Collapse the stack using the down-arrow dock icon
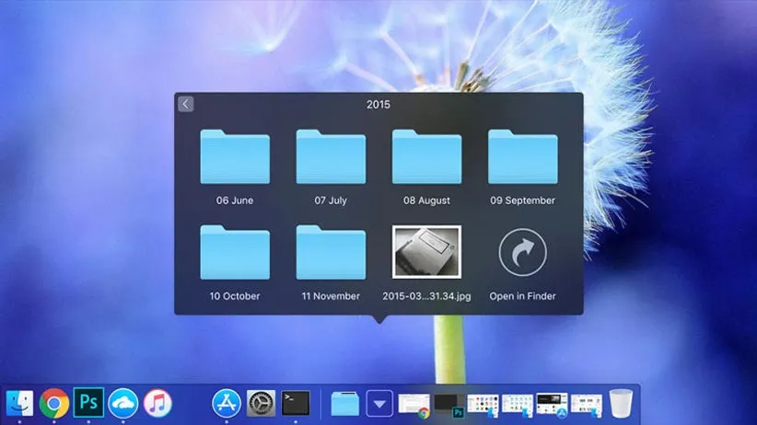The height and width of the screenshot is (425, 757). click(380, 403)
